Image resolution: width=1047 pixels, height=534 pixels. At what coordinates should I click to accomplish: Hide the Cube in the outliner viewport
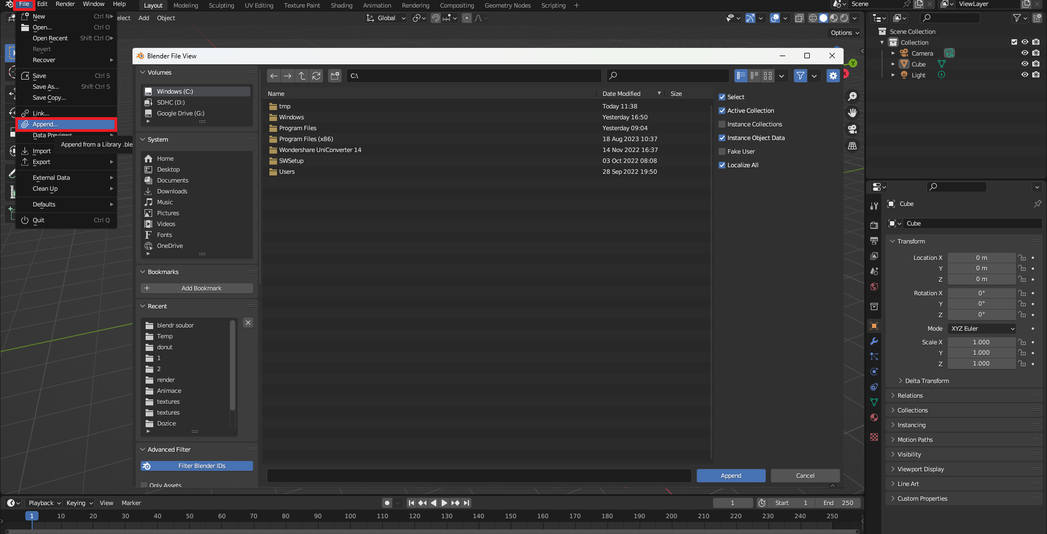pyautogui.click(x=1025, y=64)
